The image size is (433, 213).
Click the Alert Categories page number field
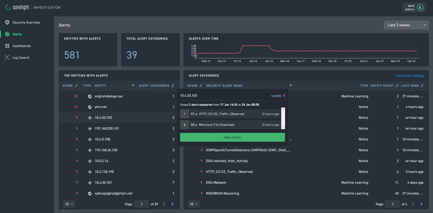pyautogui.click(x=392, y=204)
